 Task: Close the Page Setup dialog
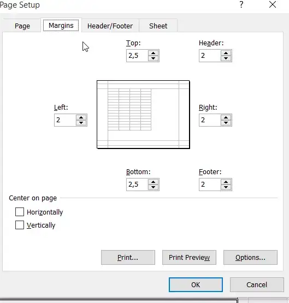tap(273, 4)
